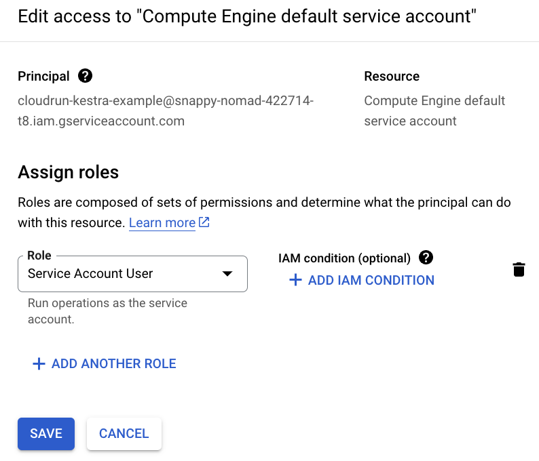This screenshot has height=461, width=539.
Task: Expand the Role dropdown arrow
Action: point(227,274)
